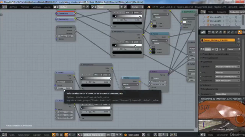Delete the Default screen layout
The height and width of the screenshot is (137, 245).
pyautogui.click(x=88, y=7)
